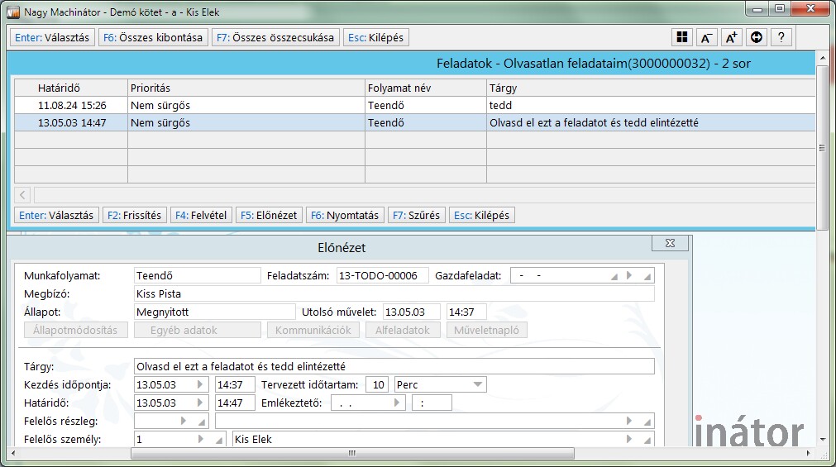The height and width of the screenshot is (467, 836).
Task: Click the bottom horizontal scrollbar thumb
Action: pos(351,453)
